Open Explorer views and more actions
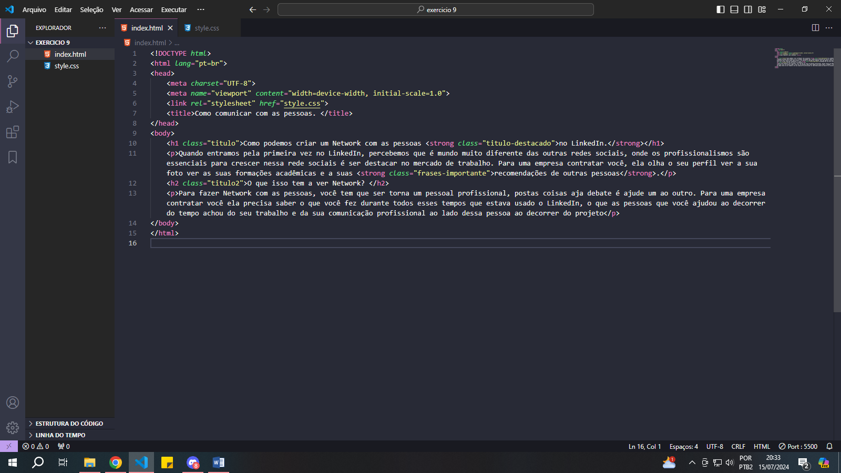 (x=102, y=28)
